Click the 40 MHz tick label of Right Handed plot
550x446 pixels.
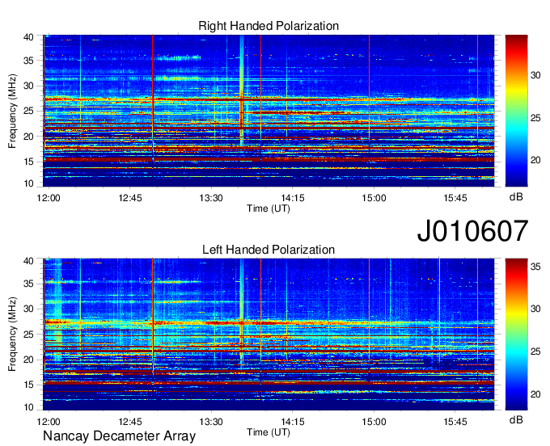point(28,37)
